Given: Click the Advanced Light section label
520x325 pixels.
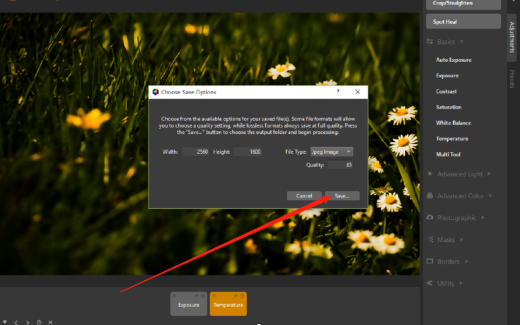Looking at the screenshot, I should 460,174.
